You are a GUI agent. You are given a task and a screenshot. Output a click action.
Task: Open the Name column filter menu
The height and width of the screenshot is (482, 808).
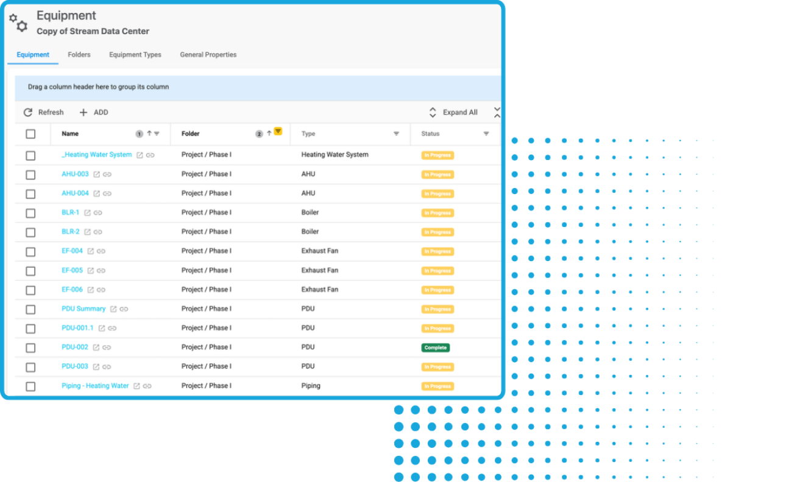(157, 134)
